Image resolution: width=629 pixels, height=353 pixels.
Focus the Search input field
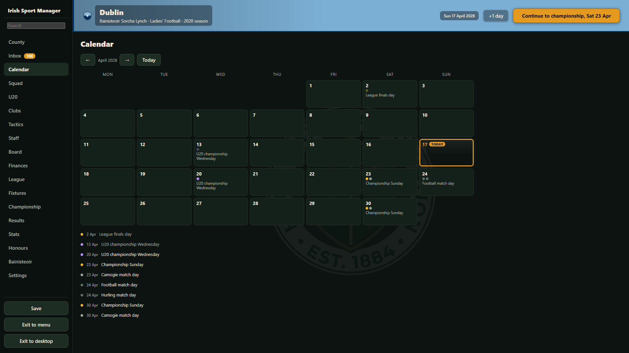pos(36,25)
